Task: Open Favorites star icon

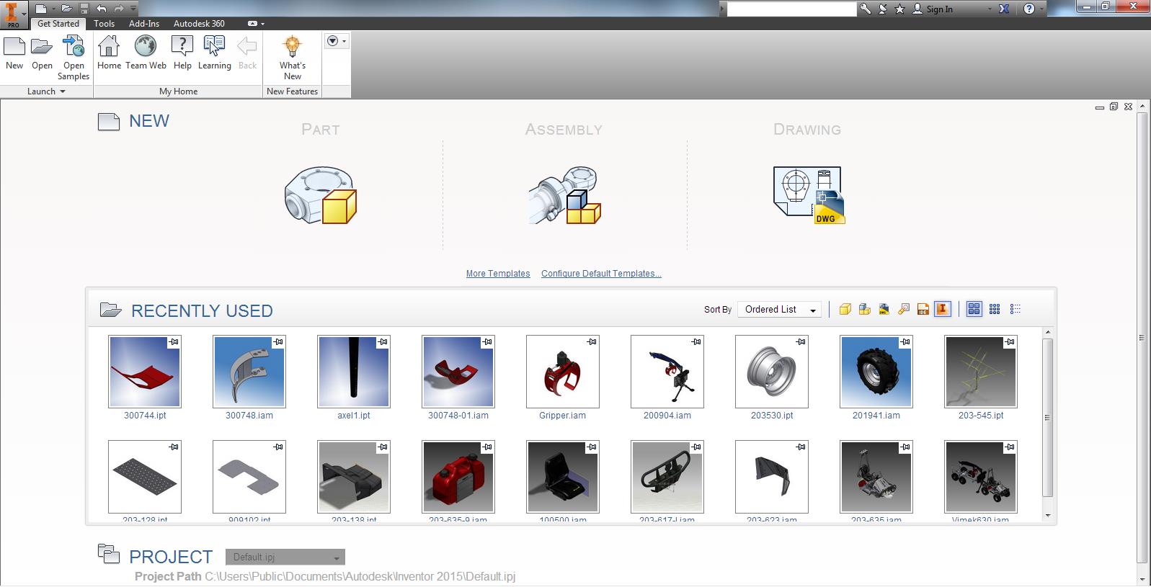Action: pos(899,9)
